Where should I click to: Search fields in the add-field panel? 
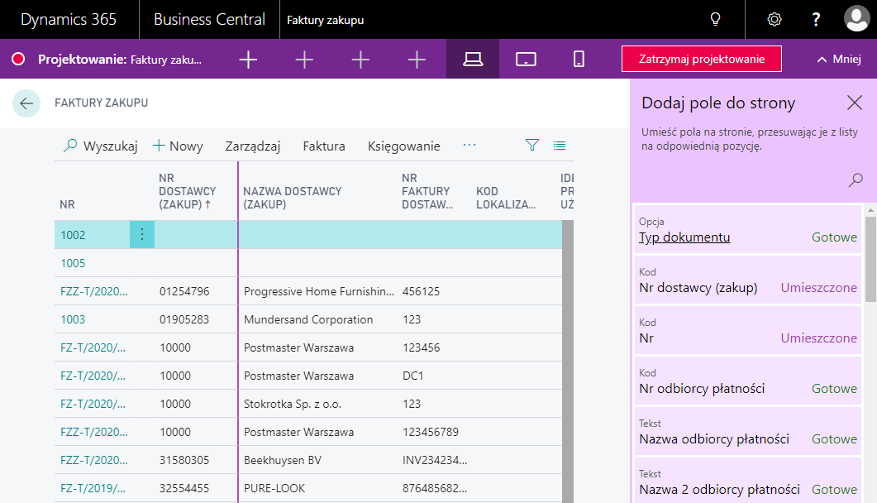coord(856,180)
